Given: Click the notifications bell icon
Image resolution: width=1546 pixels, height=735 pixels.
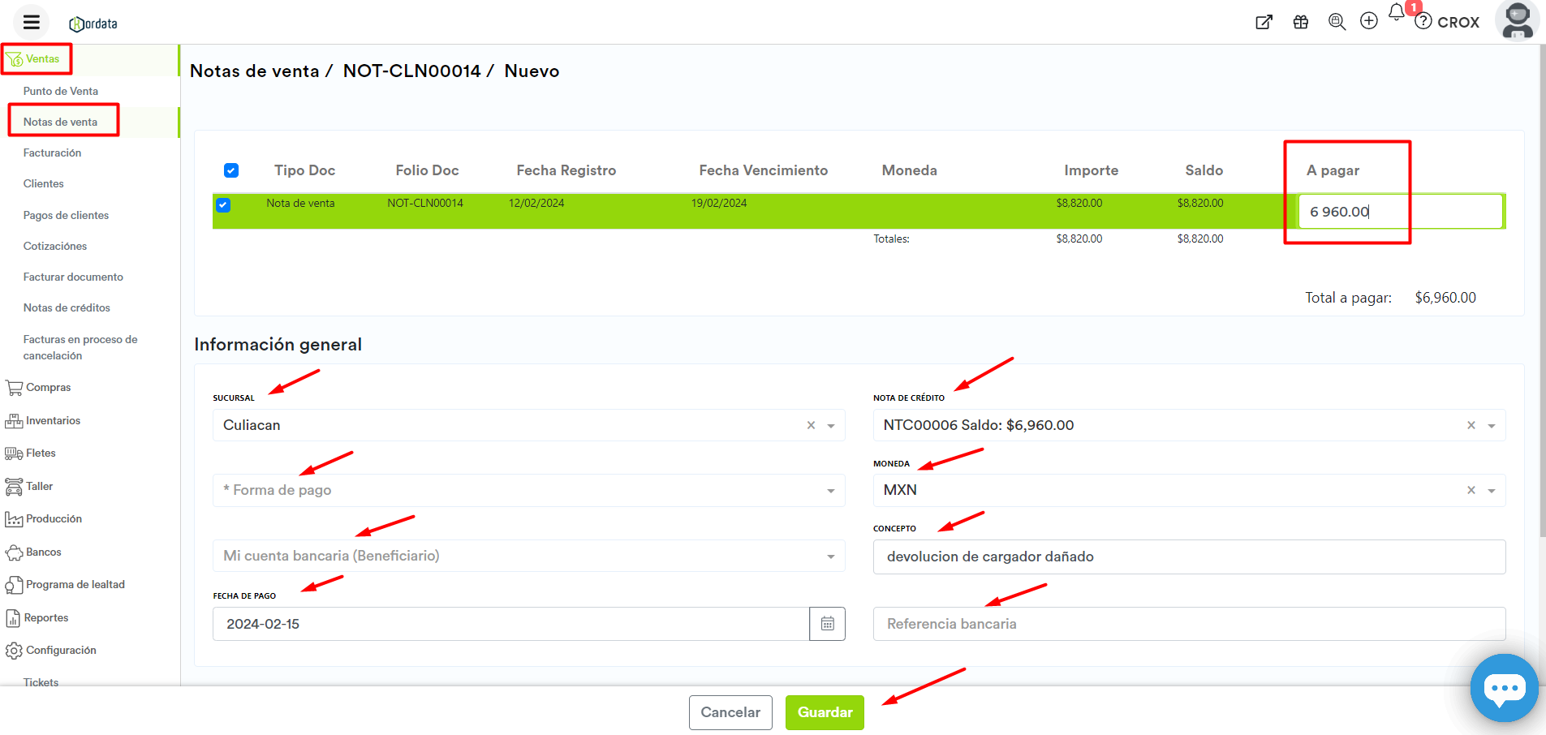Looking at the screenshot, I should pos(1396,13).
